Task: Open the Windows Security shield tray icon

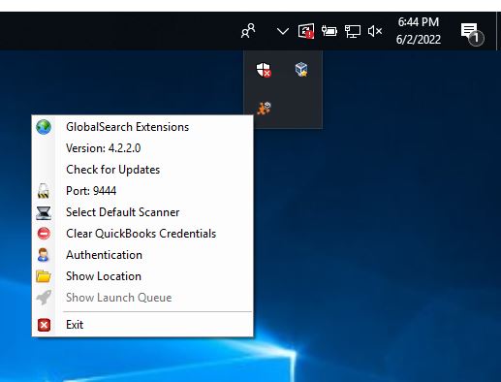Action: click(264, 70)
